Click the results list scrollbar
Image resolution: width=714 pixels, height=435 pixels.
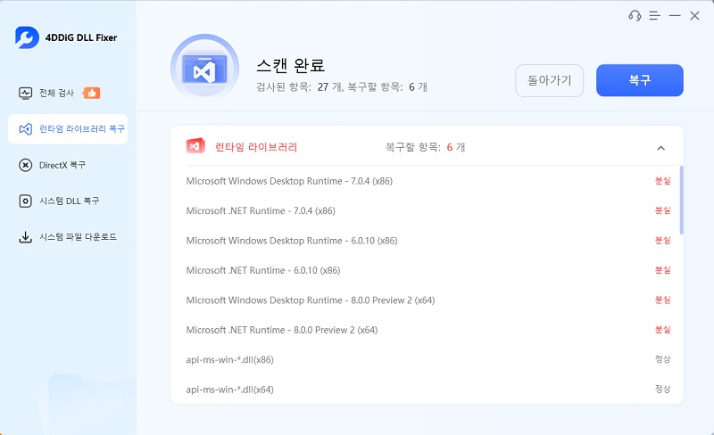682,201
